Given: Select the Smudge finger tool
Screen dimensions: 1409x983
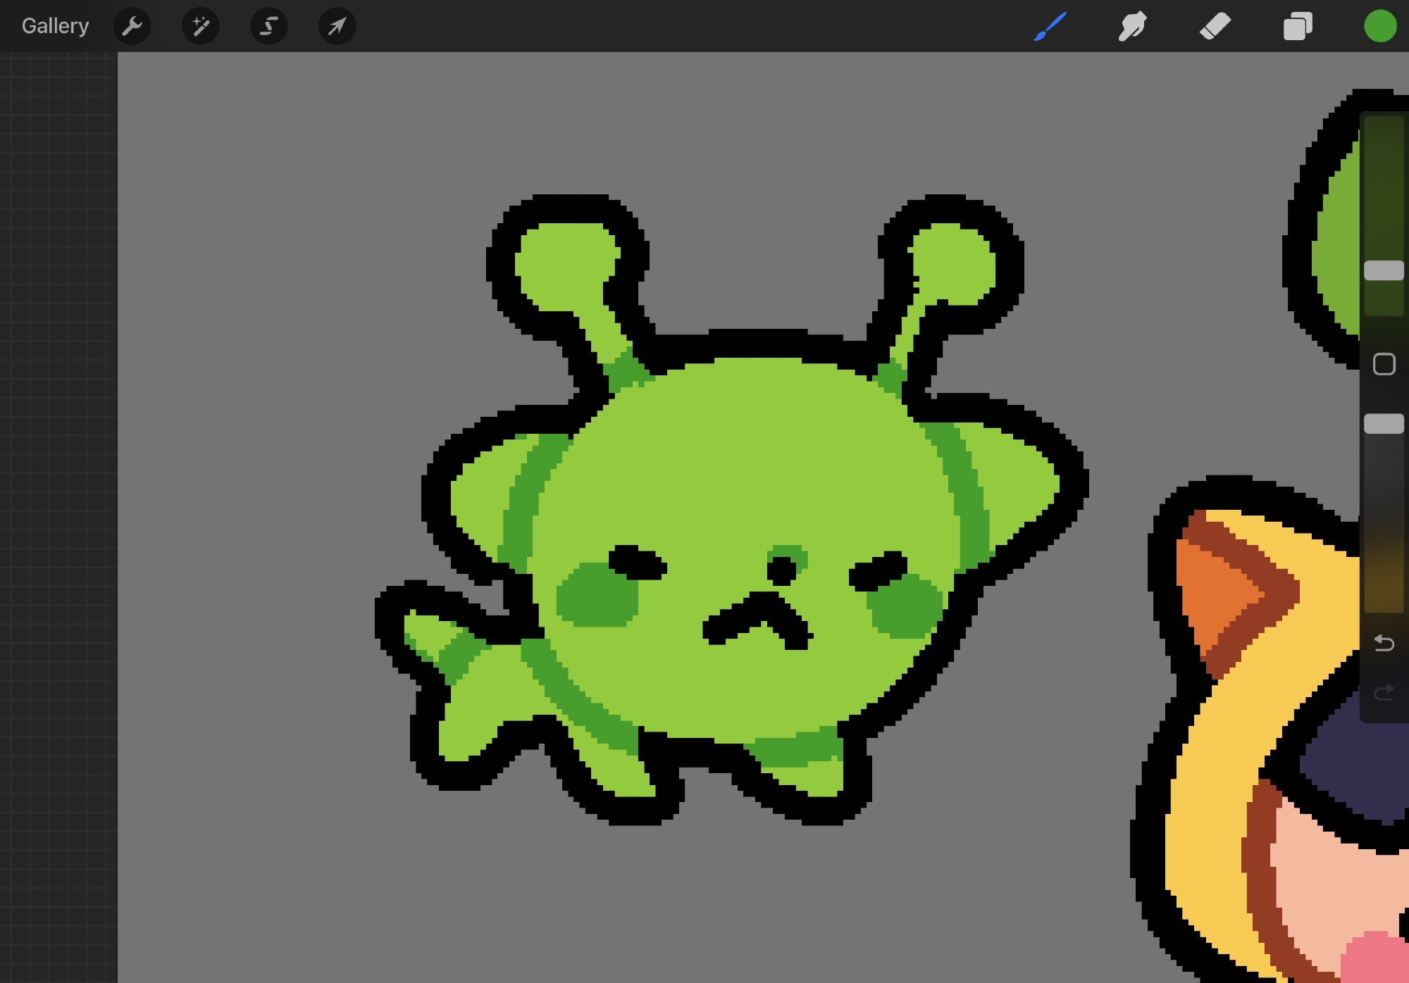Looking at the screenshot, I should click(x=1132, y=27).
